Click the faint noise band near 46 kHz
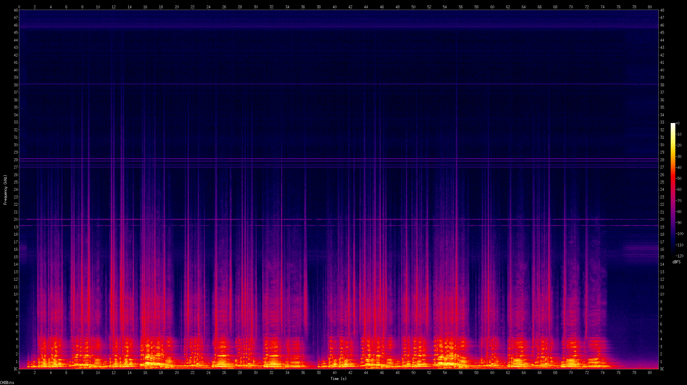Viewport: 687px width, 385px height. point(333,26)
